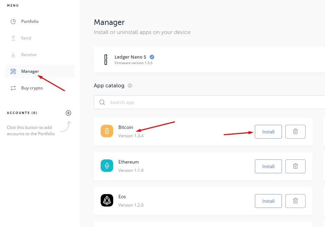Install the Bitcoin app

point(268,132)
